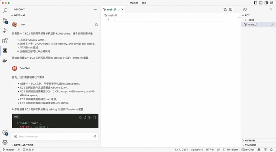This screenshot has height=152, width=276.
Task: Open the Search view in activity bar
Action: point(5,11)
